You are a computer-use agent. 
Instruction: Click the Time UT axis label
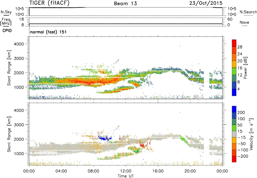click(x=126, y=176)
